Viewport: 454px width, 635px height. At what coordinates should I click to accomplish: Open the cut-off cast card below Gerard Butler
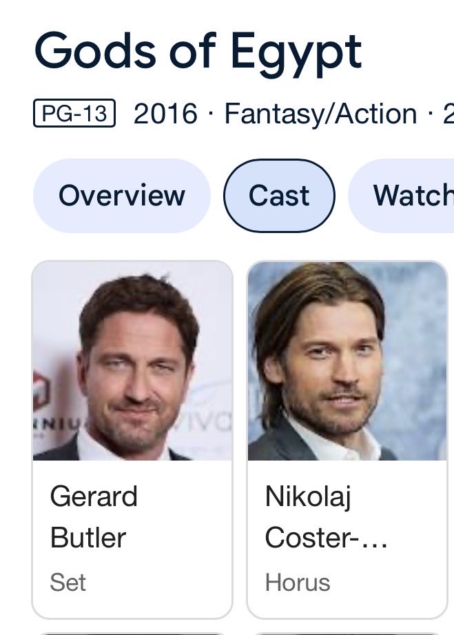click(x=132, y=633)
